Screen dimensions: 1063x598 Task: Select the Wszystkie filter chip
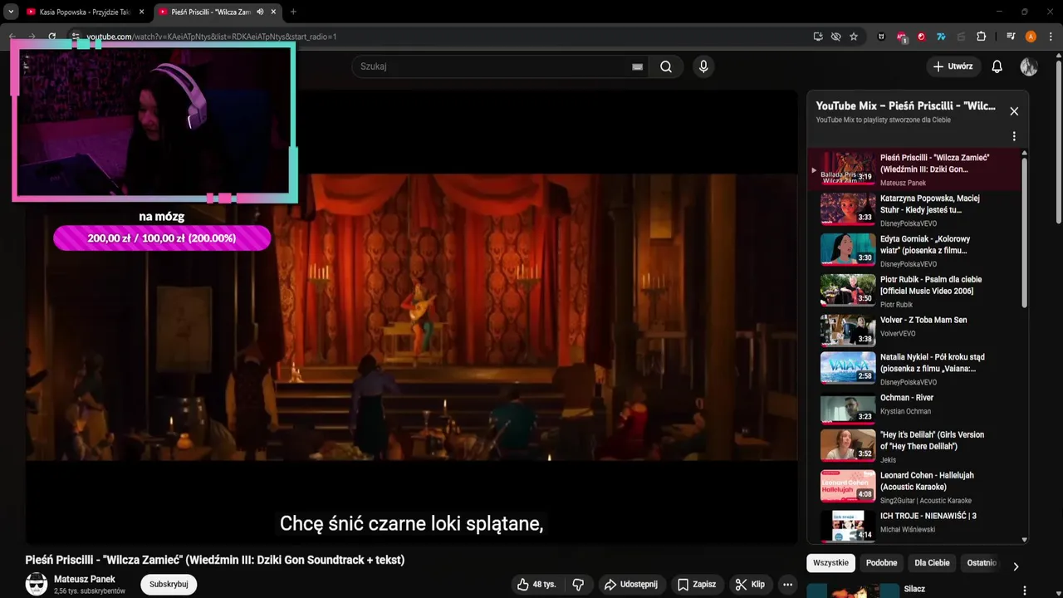click(830, 562)
